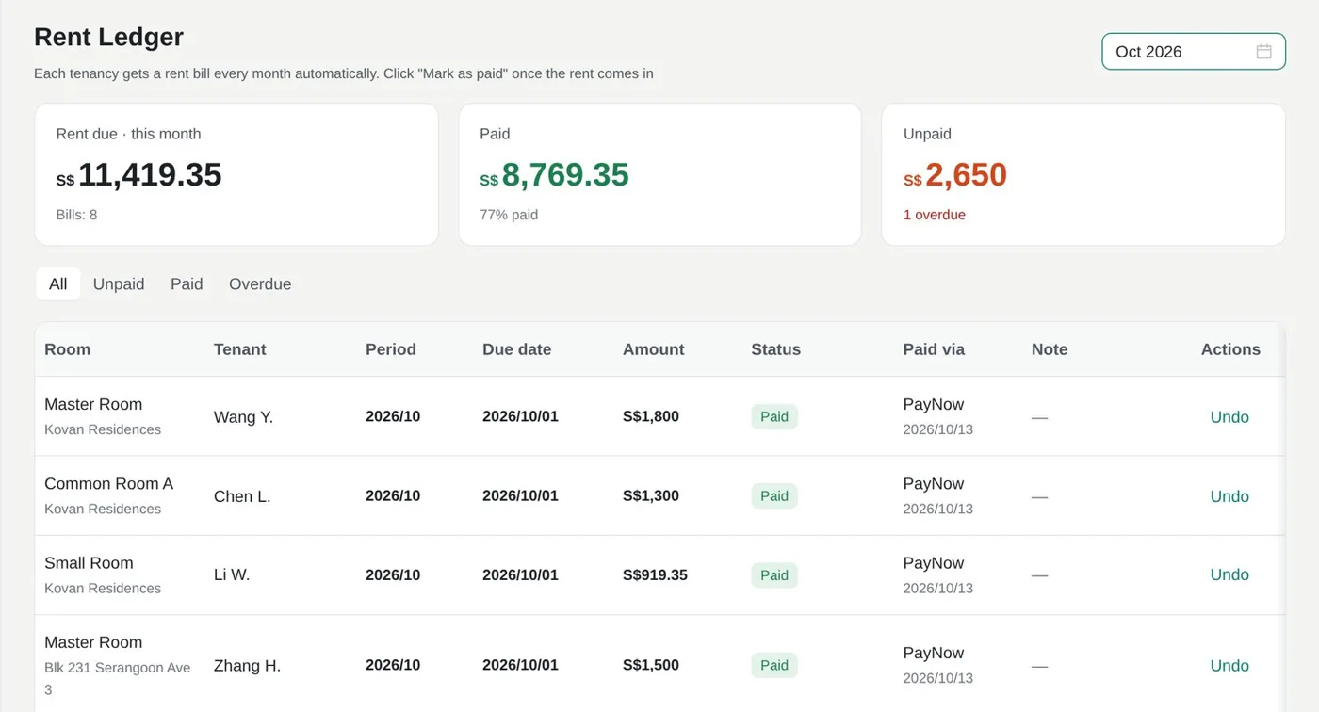Click the Paid status badge for Zhang H.
The height and width of the screenshot is (712, 1319).
774,666
